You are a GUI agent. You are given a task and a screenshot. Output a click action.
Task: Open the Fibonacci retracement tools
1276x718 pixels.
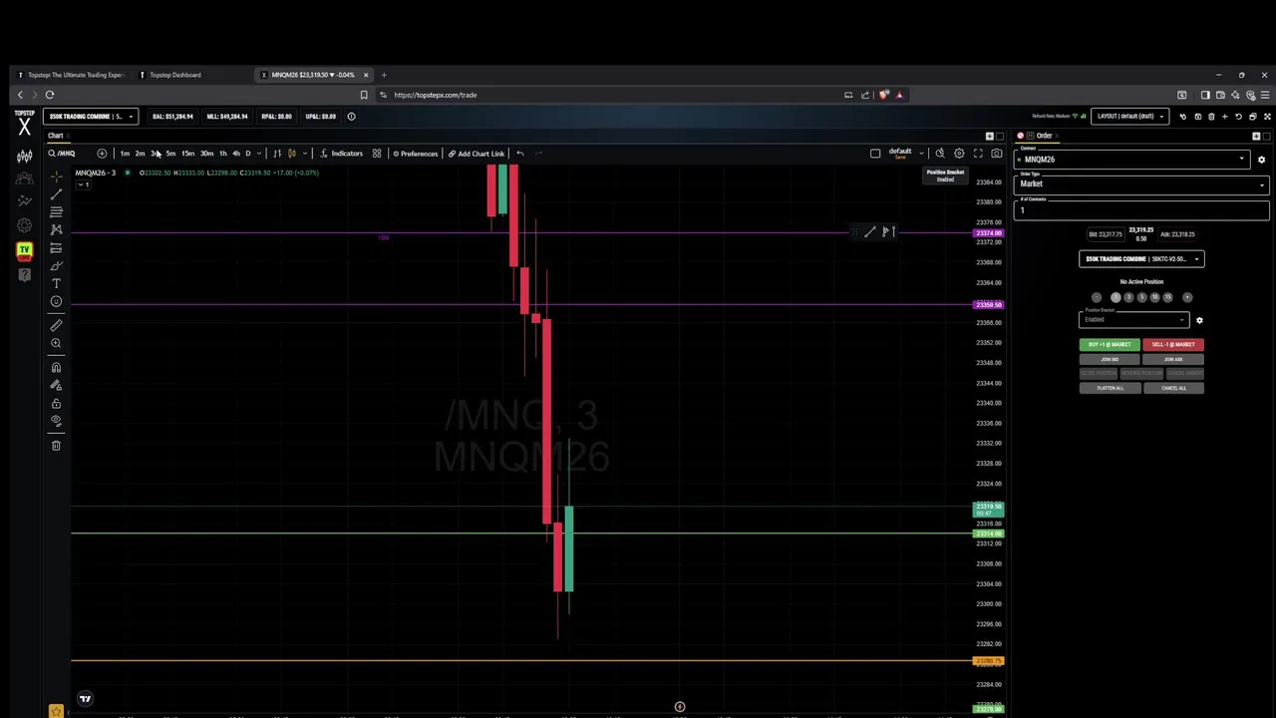click(x=56, y=212)
